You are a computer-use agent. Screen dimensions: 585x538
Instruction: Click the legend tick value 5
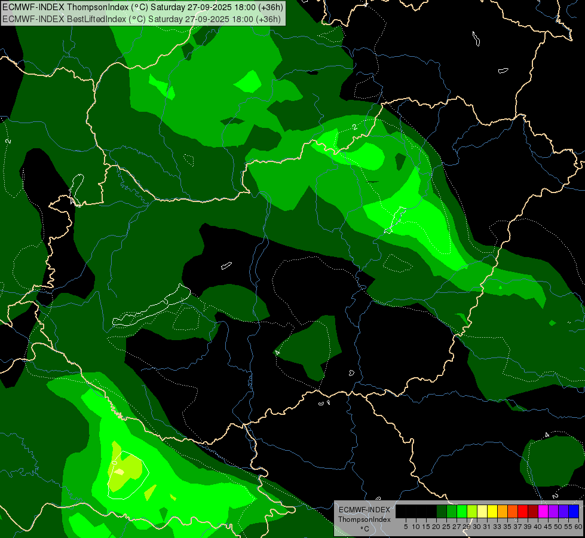(x=406, y=527)
